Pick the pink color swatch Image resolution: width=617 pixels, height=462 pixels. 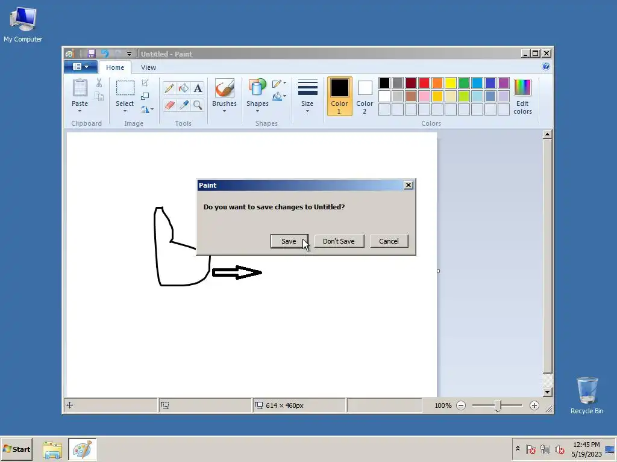coord(424,96)
